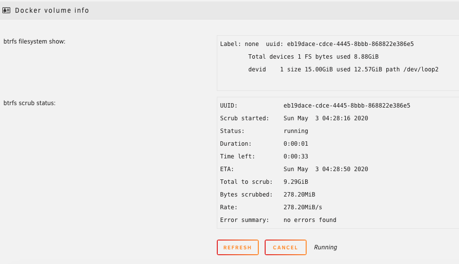Click the 'Total devices 1 FS bytes used' line
This screenshot has height=264, width=459.
(313, 57)
